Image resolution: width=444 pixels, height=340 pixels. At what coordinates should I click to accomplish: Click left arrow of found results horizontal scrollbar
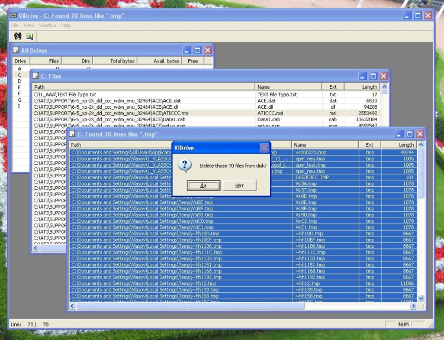(72, 306)
